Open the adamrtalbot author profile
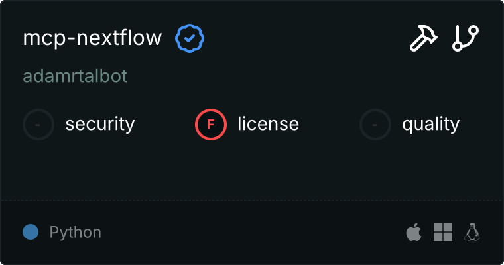 point(75,76)
